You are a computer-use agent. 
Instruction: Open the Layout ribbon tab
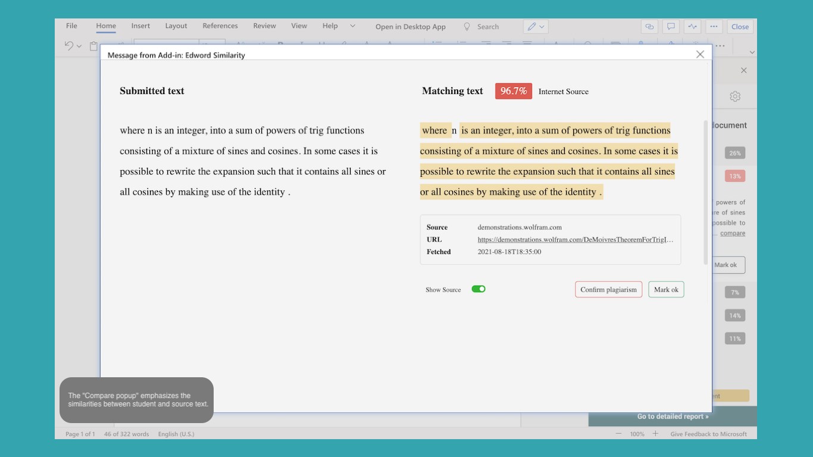[x=176, y=26]
